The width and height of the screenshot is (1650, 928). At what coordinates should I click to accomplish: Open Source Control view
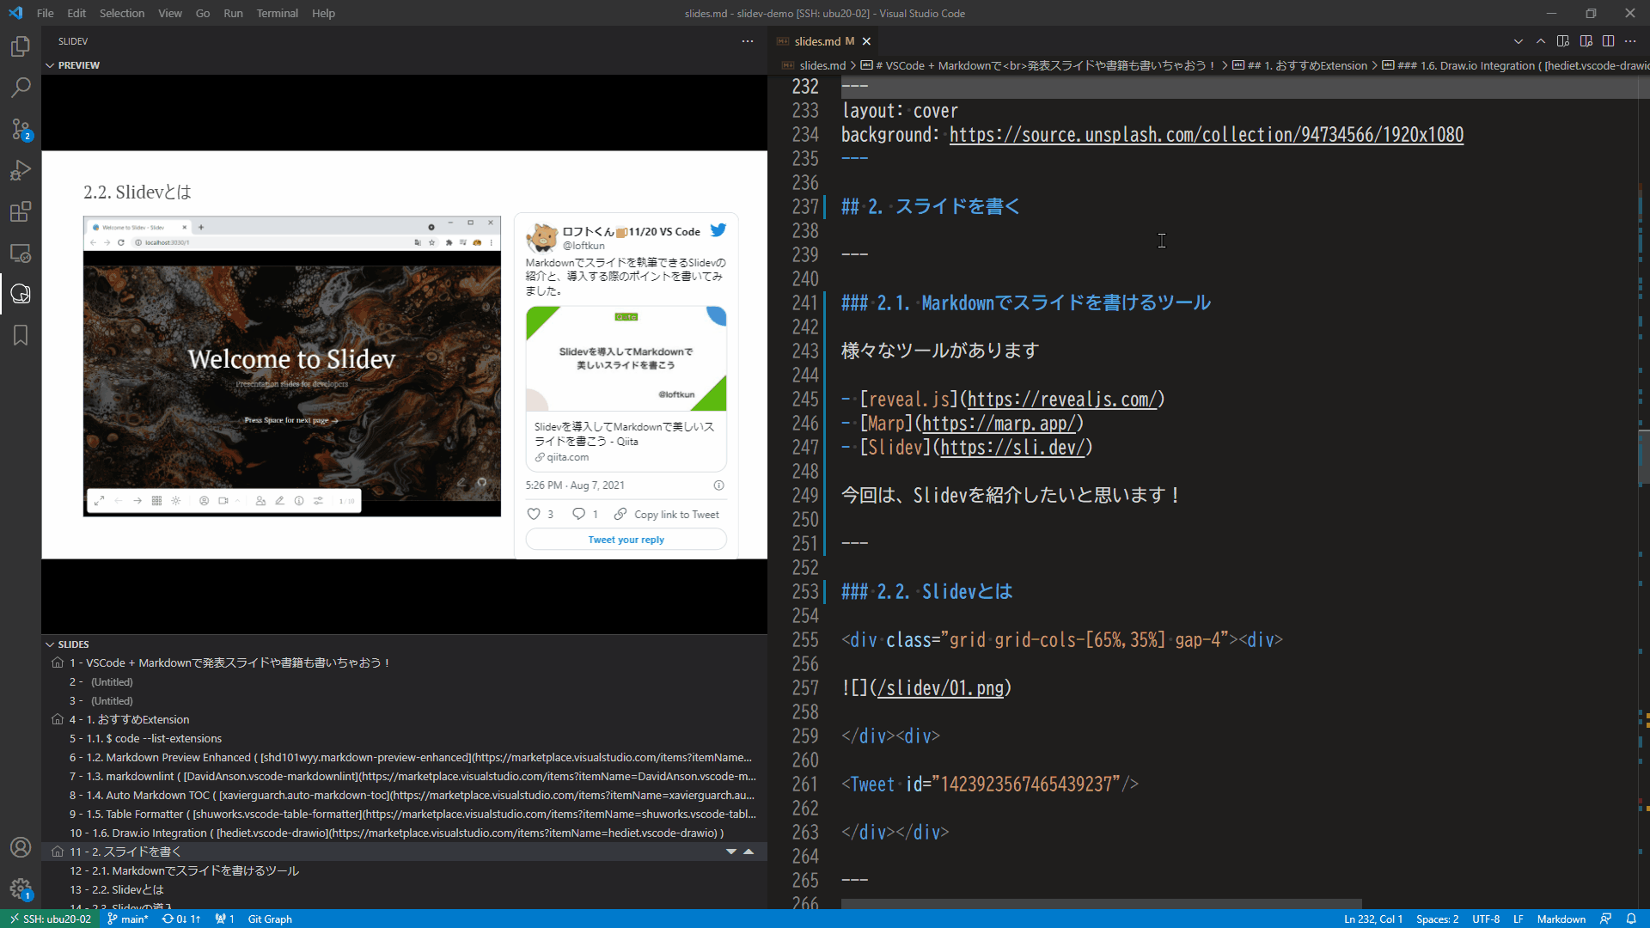tap(21, 129)
